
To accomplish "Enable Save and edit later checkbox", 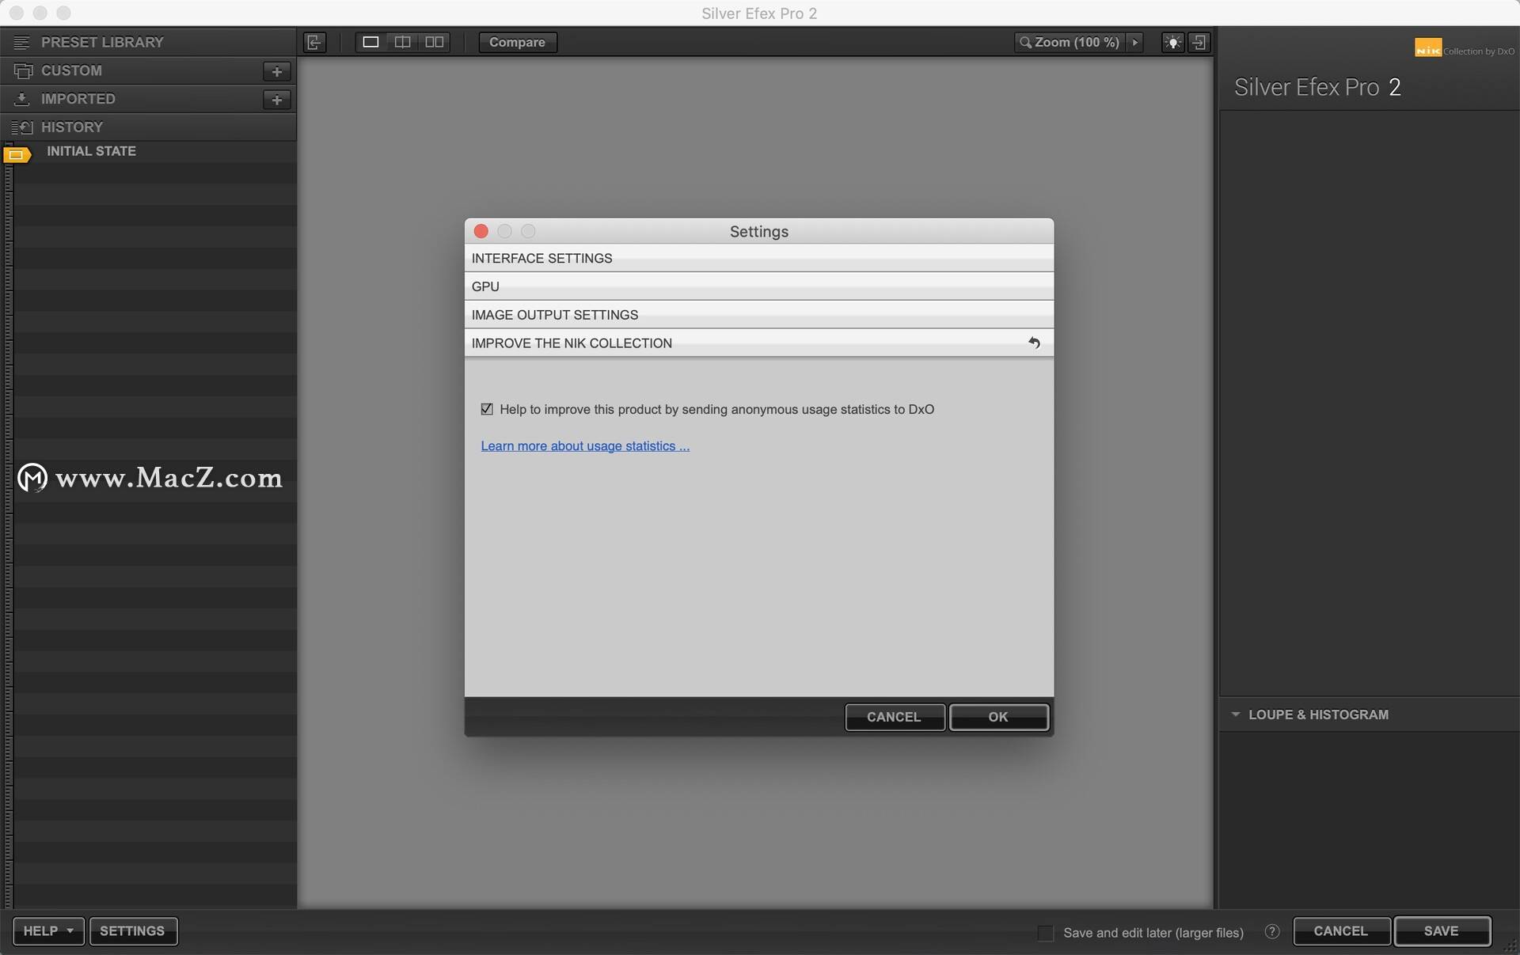I will point(1046,933).
